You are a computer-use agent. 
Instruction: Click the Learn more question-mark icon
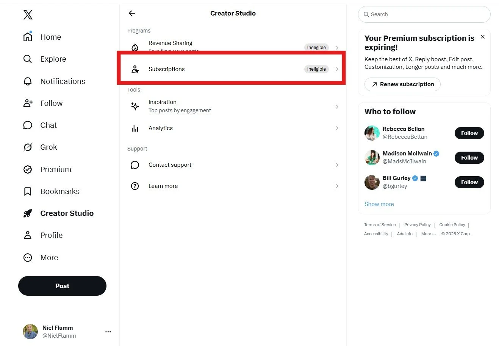(x=135, y=186)
